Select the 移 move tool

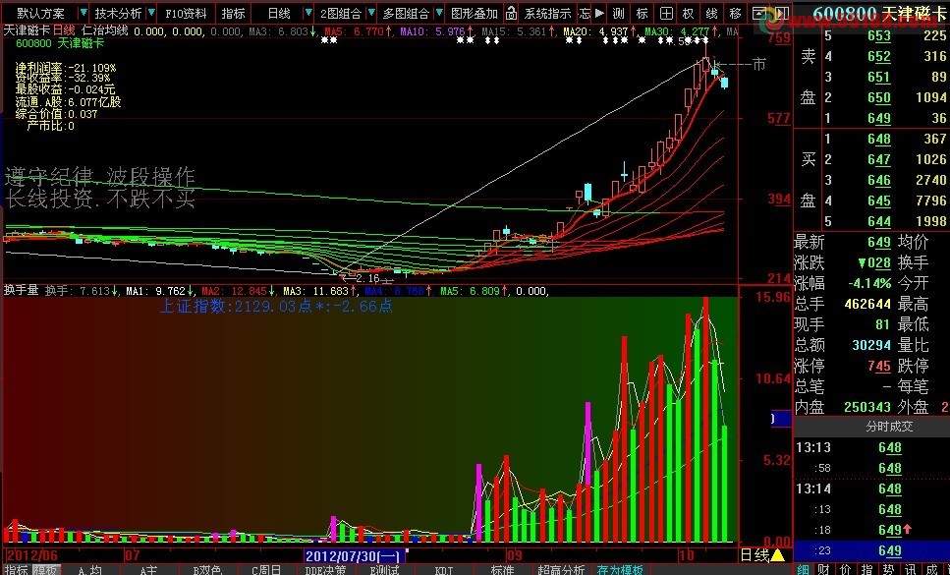(x=736, y=13)
